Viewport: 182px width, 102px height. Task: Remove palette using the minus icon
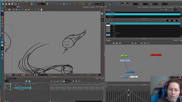164,10
